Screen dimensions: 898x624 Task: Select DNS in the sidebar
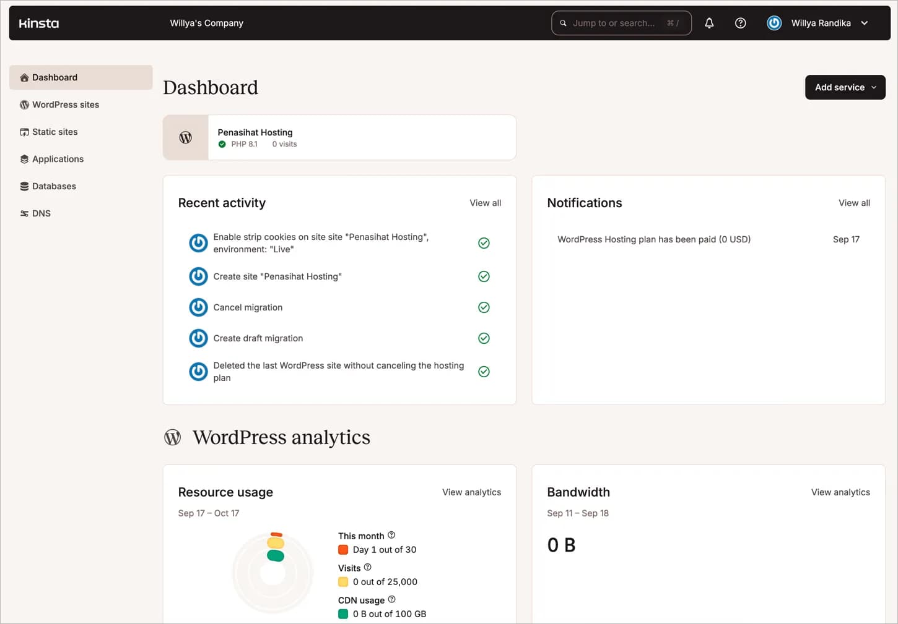coord(41,213)
